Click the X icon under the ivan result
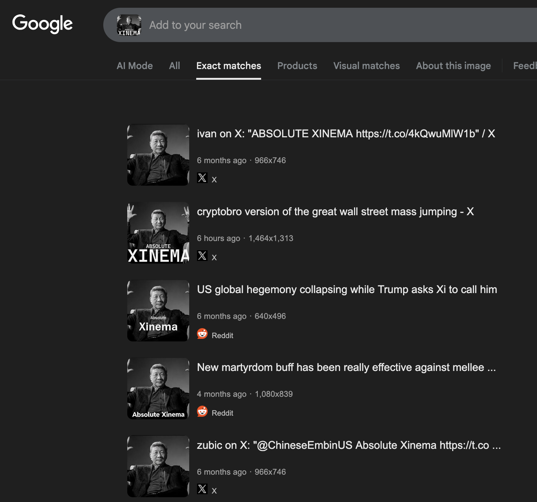 (202, 178)
